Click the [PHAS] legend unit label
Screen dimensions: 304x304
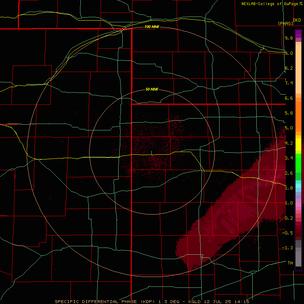point(285,23)
